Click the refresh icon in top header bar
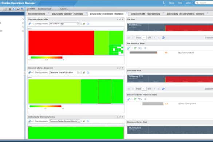Screen dimensions: 213x142 164,3
